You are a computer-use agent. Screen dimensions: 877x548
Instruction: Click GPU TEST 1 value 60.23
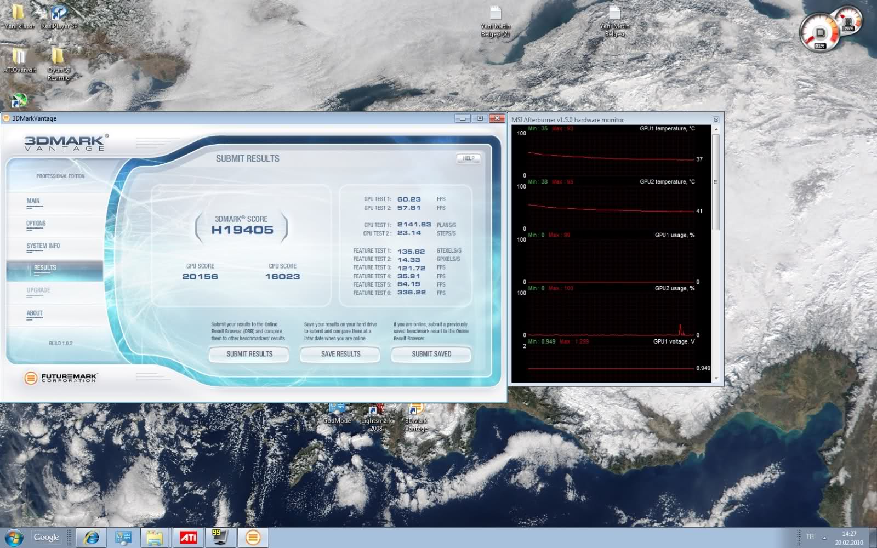tap(409, 199)
